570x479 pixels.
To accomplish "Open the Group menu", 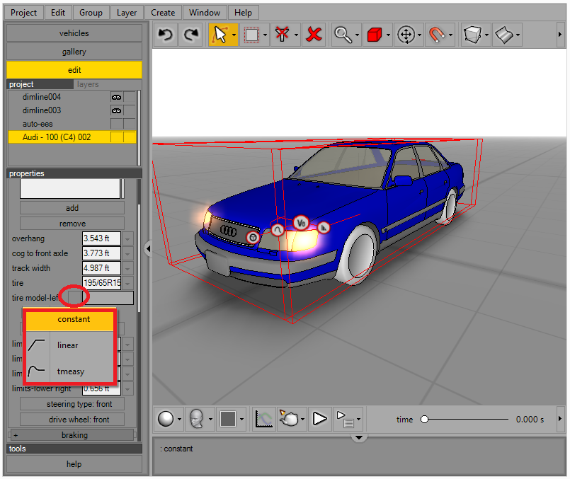I will (91, 13).
